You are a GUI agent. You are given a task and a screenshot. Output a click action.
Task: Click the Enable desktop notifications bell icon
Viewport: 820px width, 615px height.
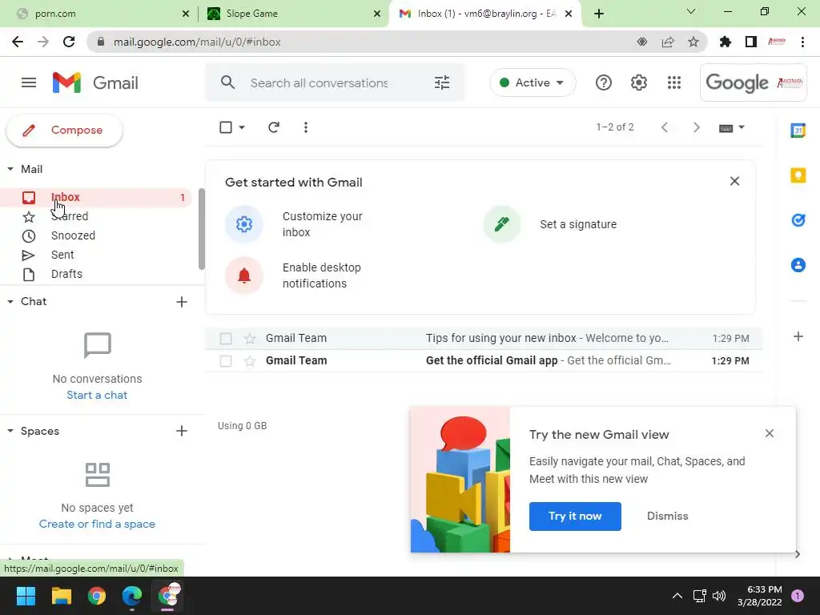[x=243, y=275]
